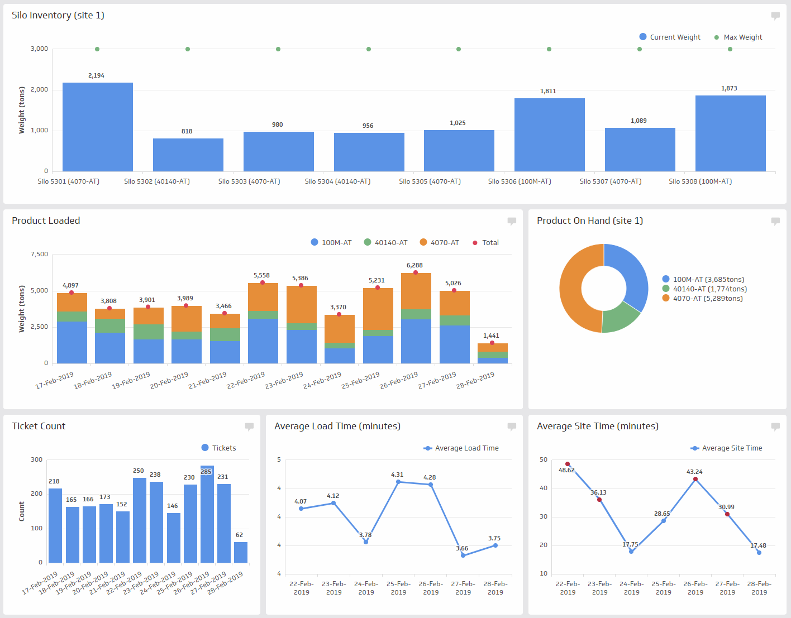Click the 48.62 data point on Average Site Time
The height and width of the screenshot is (618, 791).
pyautogui.click(x=568, y=463)
